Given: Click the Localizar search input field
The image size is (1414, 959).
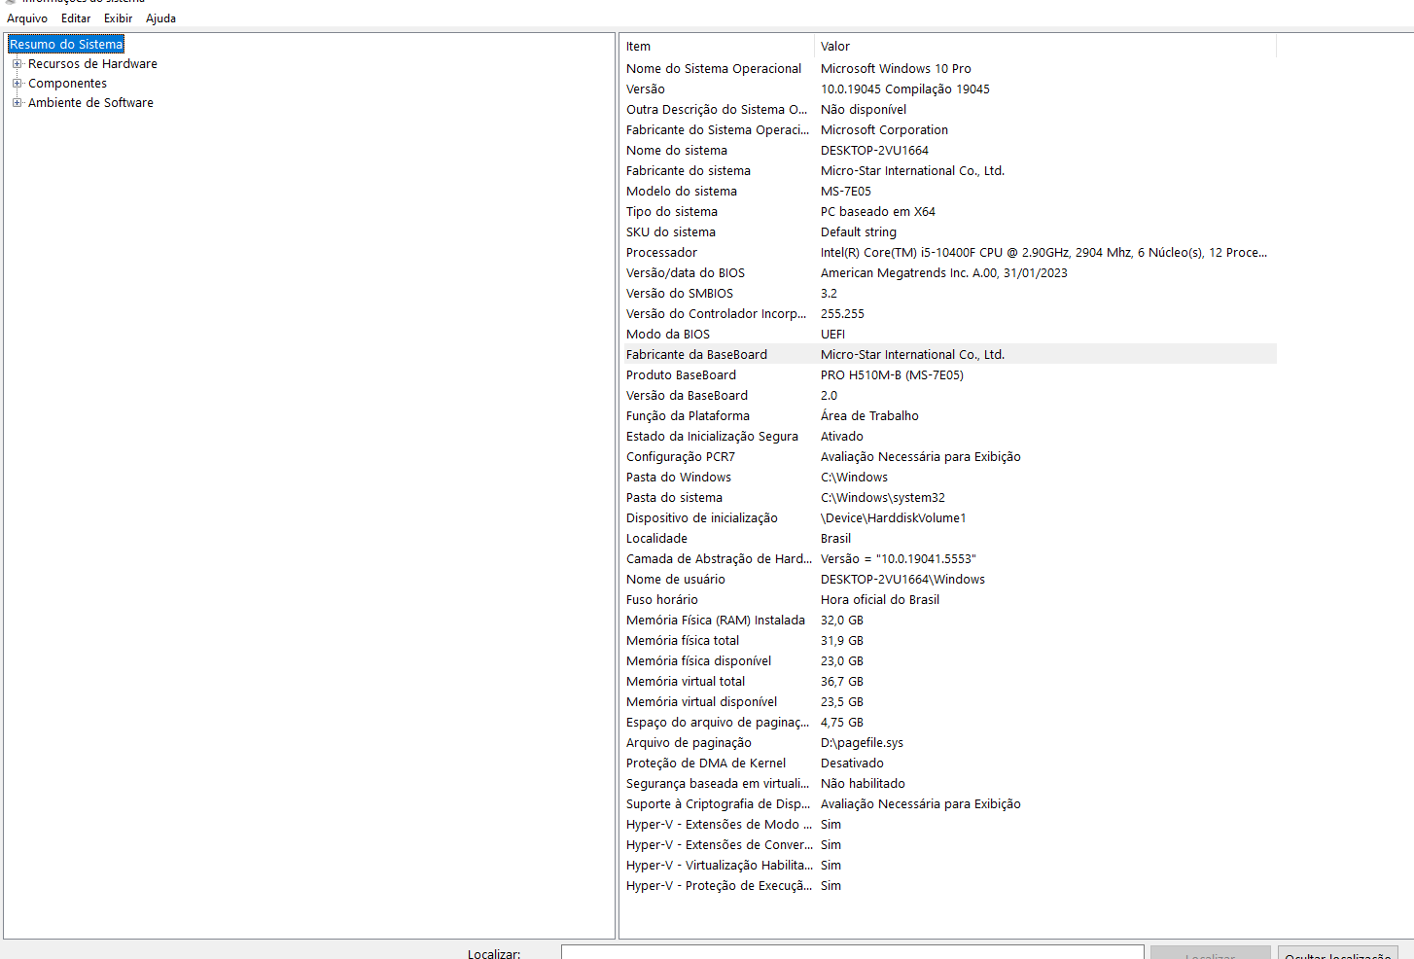Looking at the screenshot, I should pos(852,952).
